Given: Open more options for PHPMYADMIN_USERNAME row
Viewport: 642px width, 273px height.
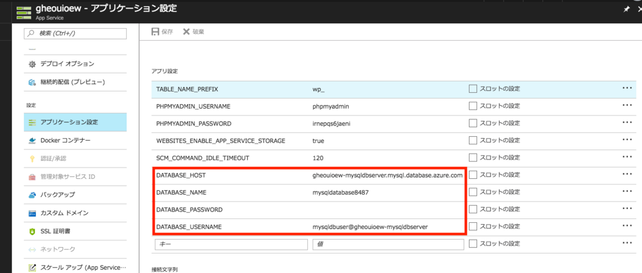Looking at the screenshot, I should (x=627, y=105).
